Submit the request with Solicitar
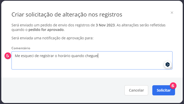Image resolution: width=184 pixels, height=104 pixels. [x=164, y=90]
